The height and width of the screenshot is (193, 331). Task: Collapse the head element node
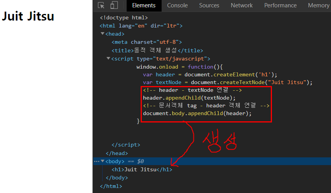click(103, 34)
